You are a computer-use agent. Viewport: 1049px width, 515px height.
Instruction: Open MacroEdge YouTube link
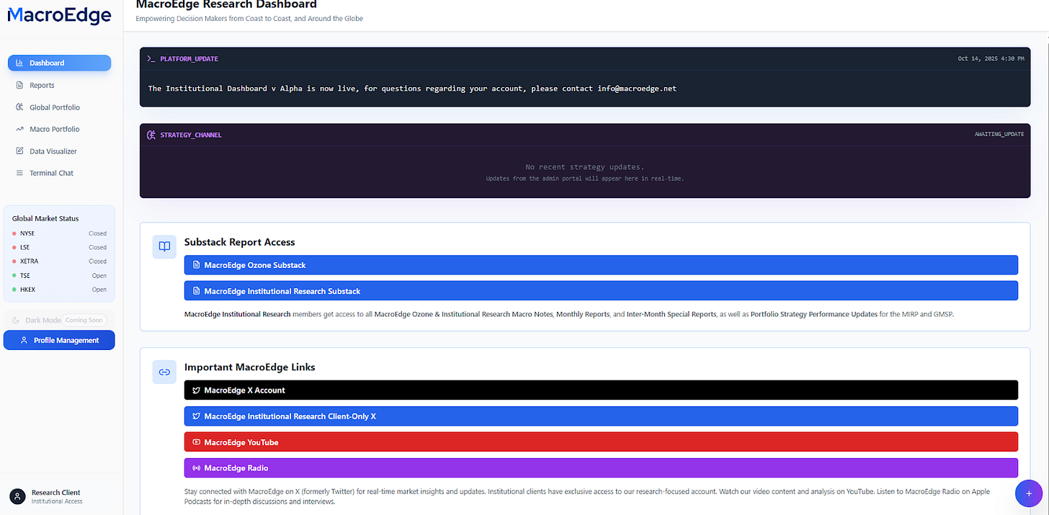click(601, 442)
